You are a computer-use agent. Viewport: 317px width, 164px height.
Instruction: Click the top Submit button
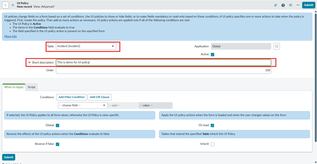(308, 5)
